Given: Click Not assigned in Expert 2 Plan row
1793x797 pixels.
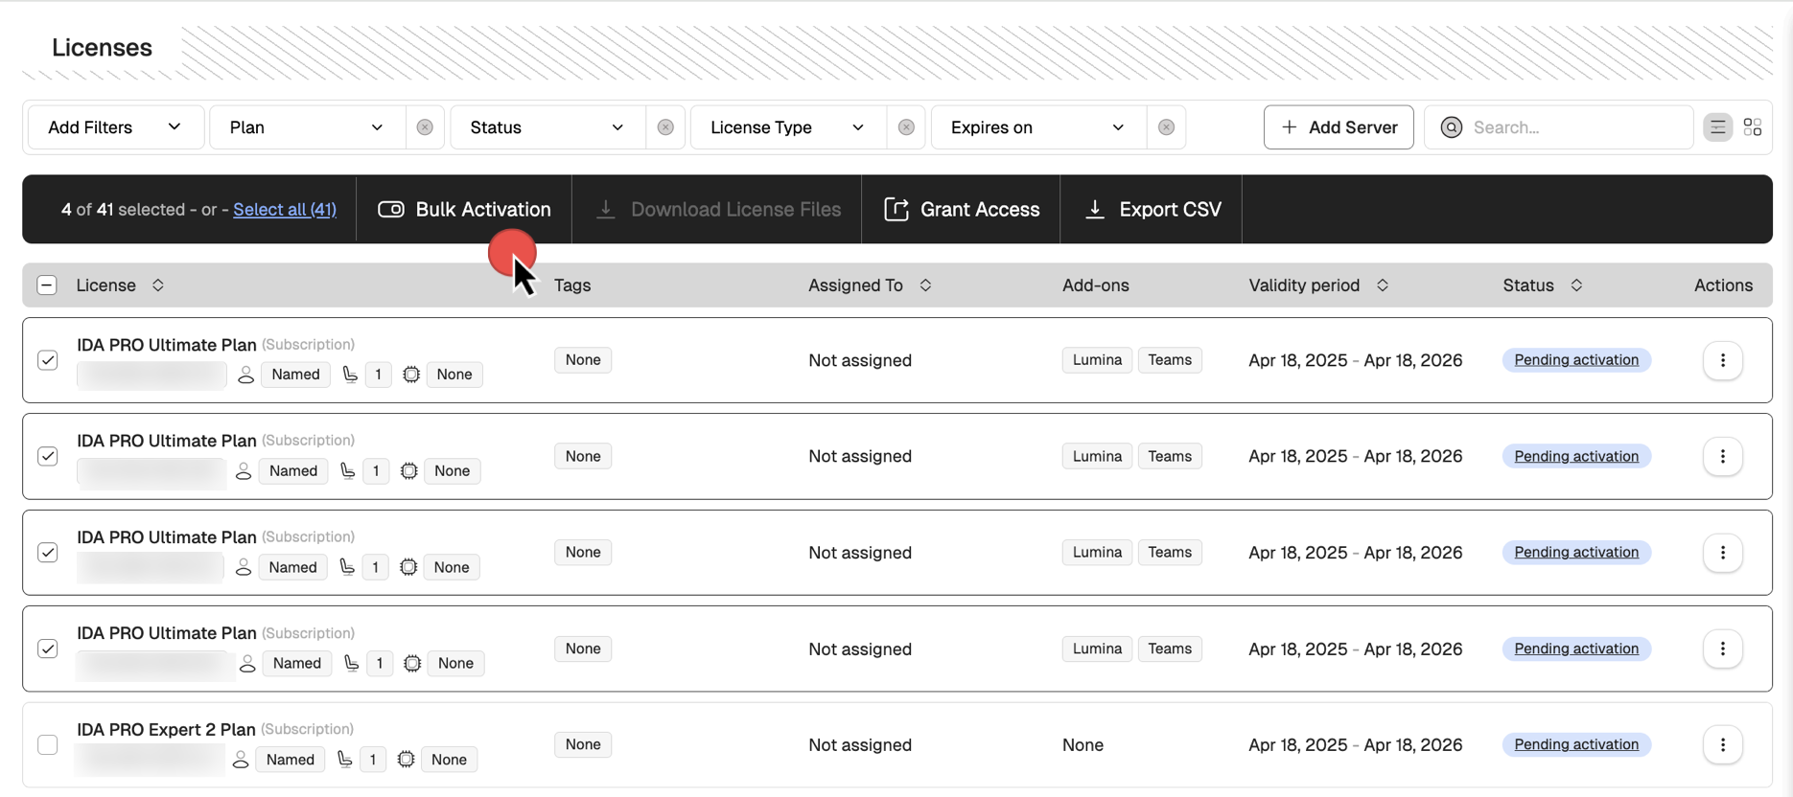Looking at the screenshot, I should (860, 745).
